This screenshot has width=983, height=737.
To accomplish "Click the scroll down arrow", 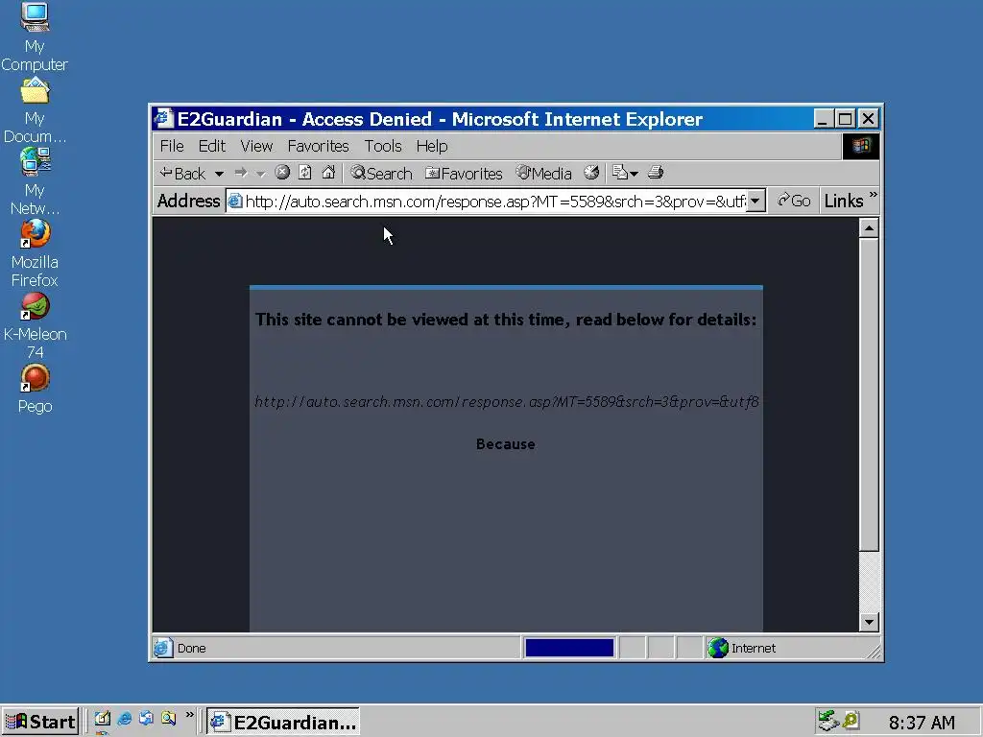I will 869,622.
